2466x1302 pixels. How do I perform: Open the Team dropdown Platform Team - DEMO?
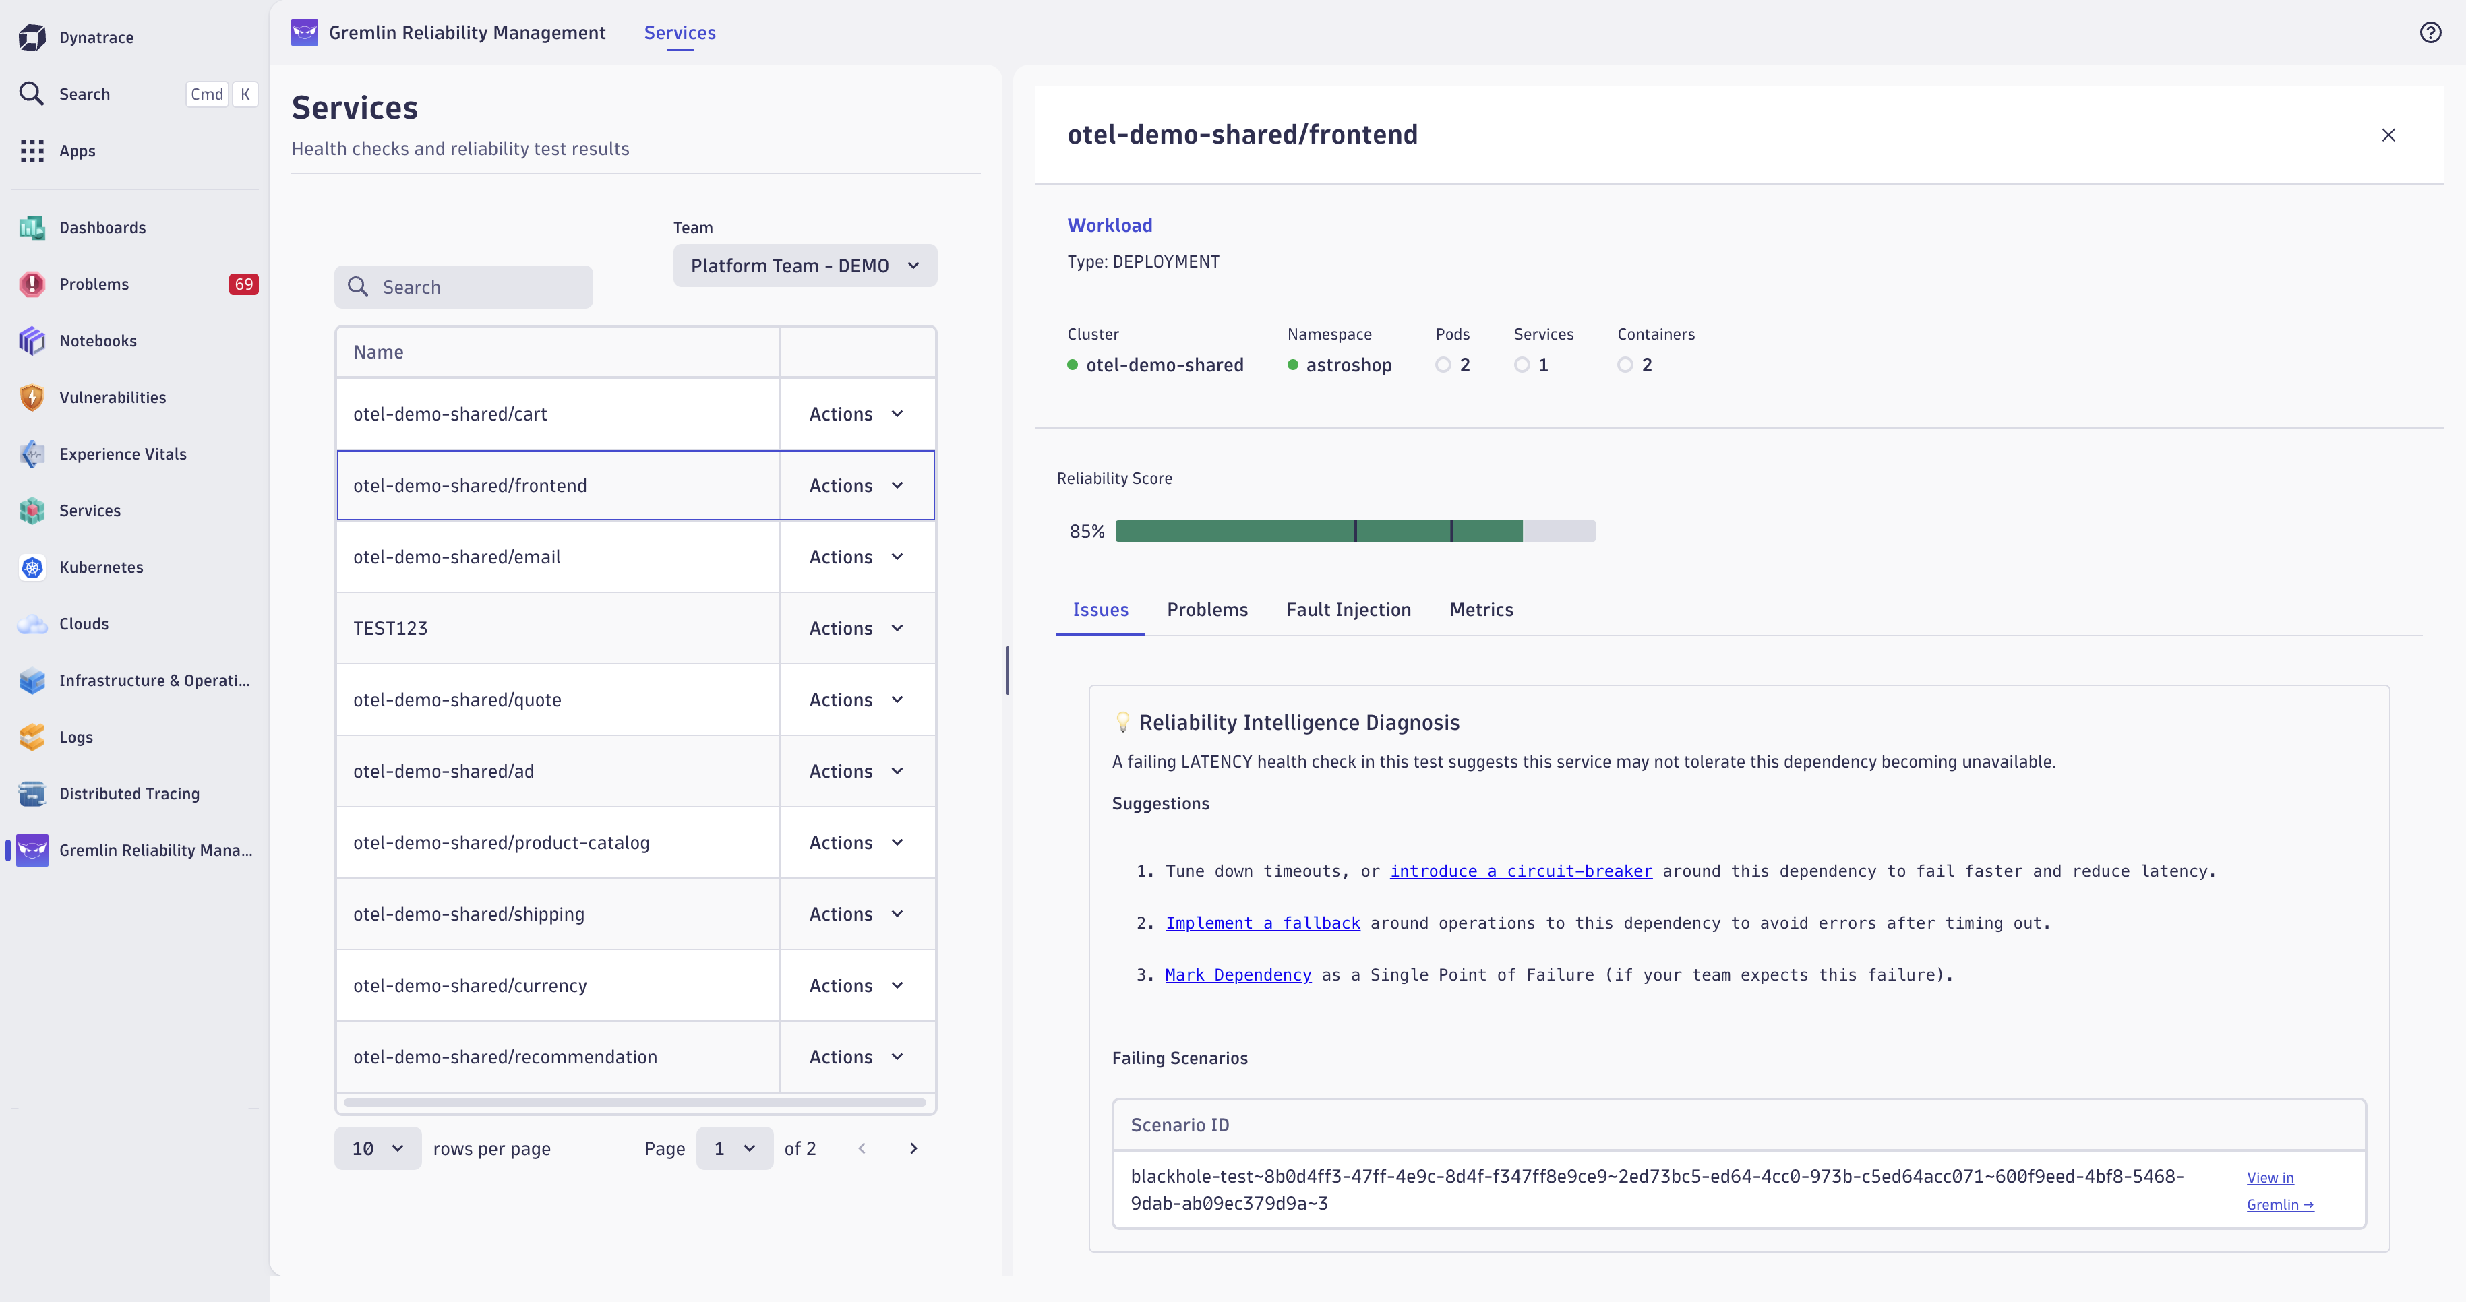coord(804,265)
